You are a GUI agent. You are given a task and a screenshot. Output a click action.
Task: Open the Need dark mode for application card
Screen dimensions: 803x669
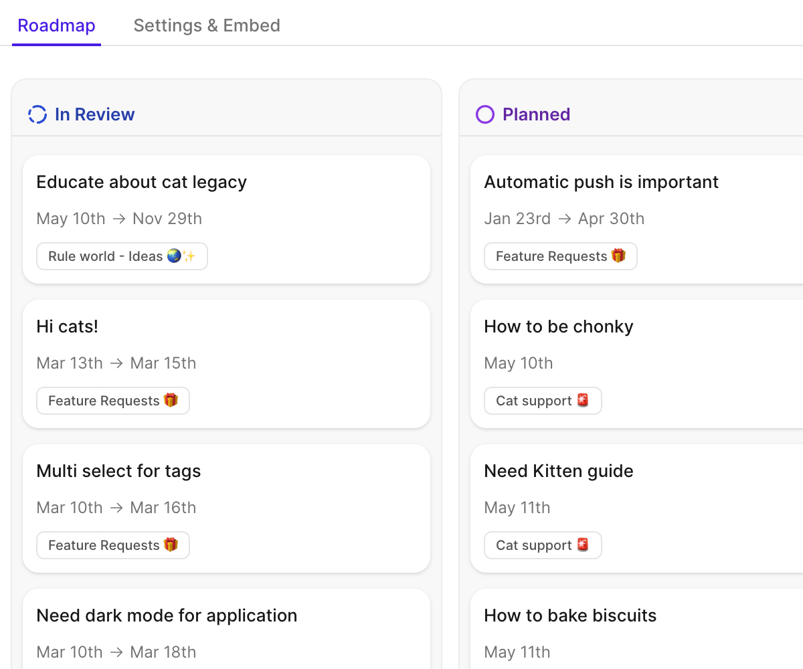tap(167, 615)
